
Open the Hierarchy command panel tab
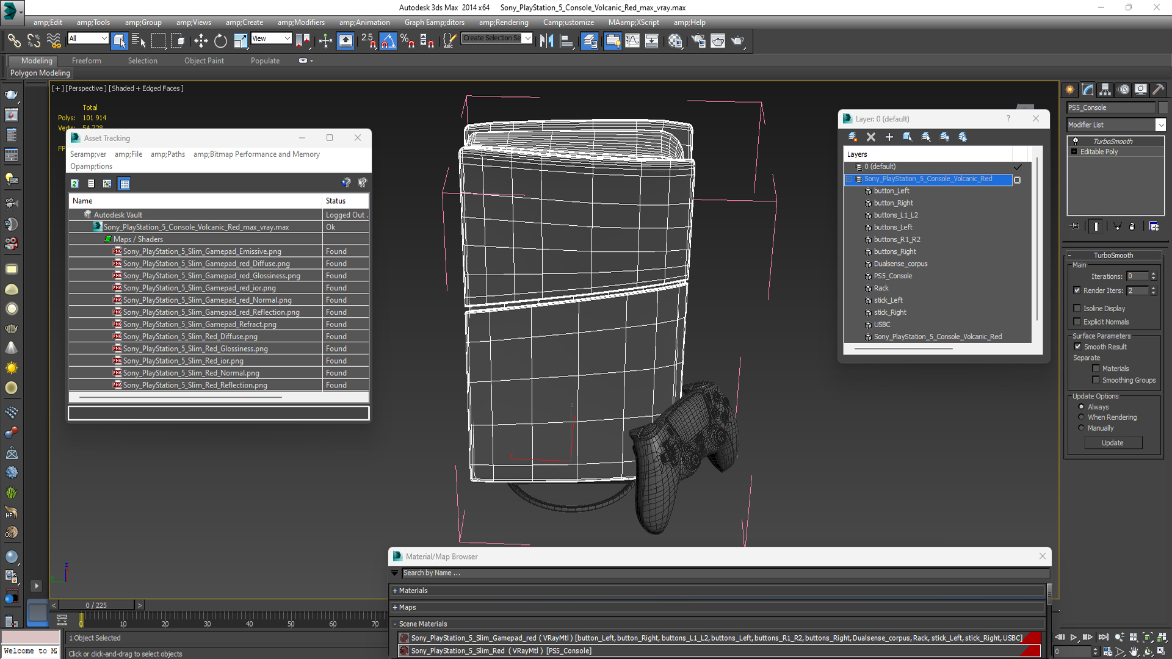1105,89
